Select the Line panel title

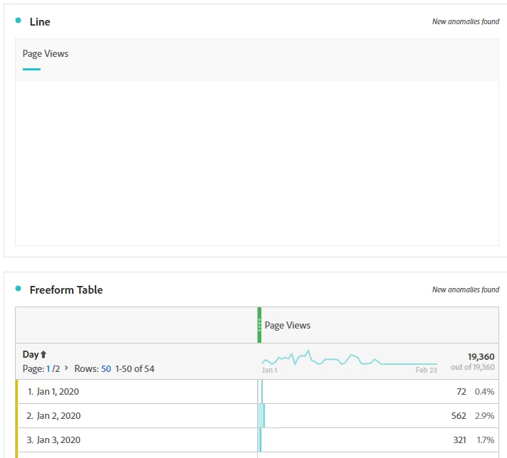pos(40,21)
